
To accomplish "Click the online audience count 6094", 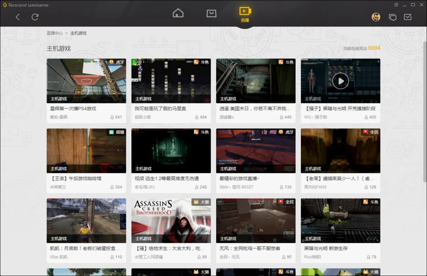I will (x=374, y=48).
